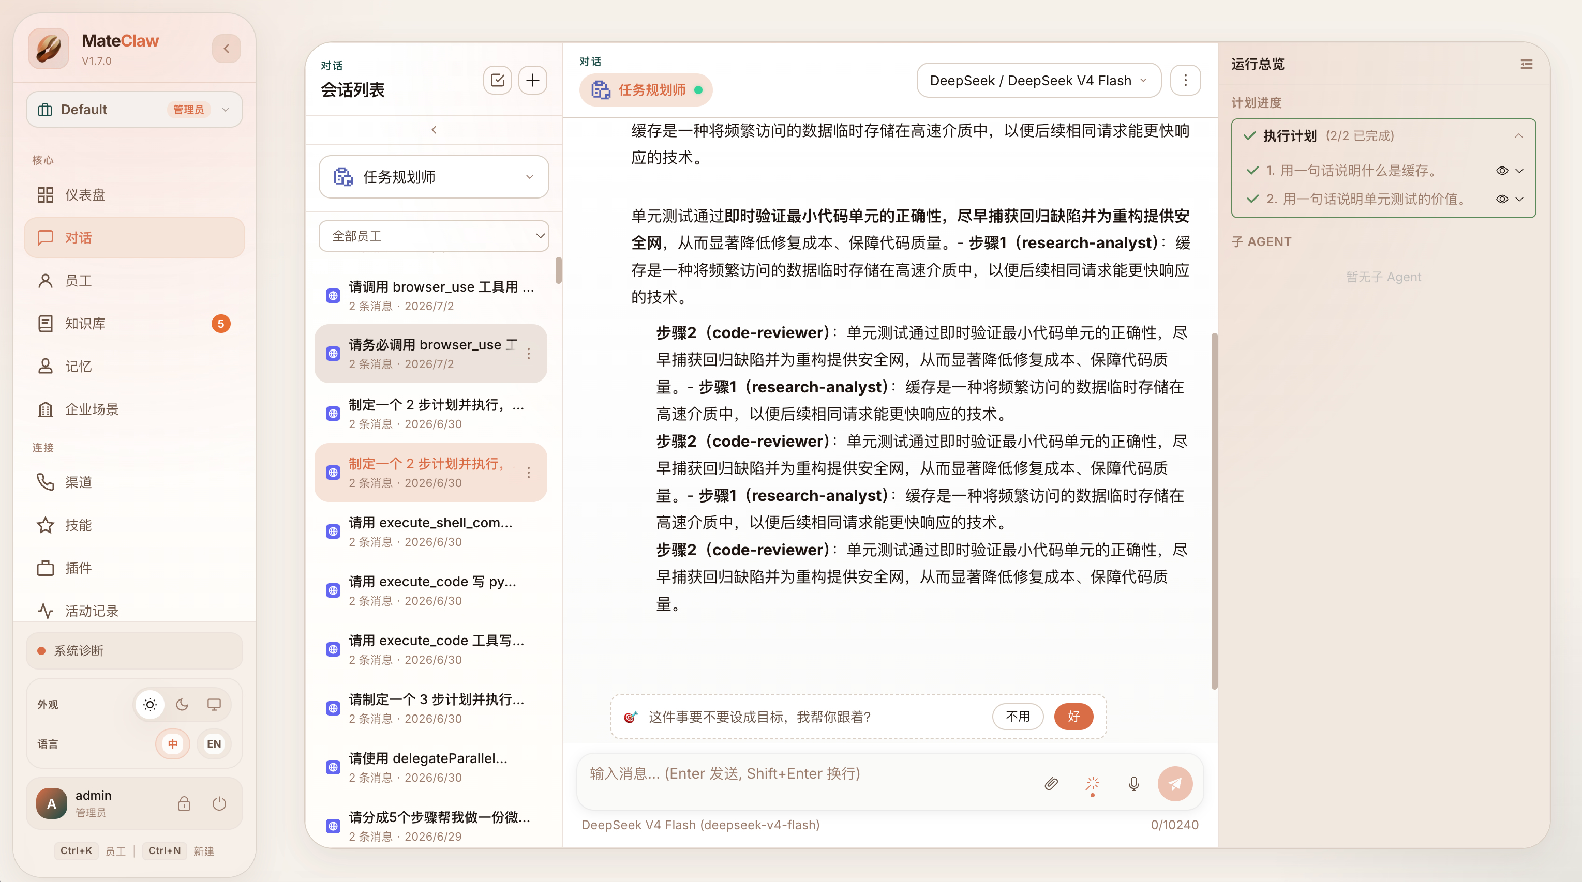The image size is (1582, 882).
Task: Send message with paper plane button
Action: coord(1175,784)
